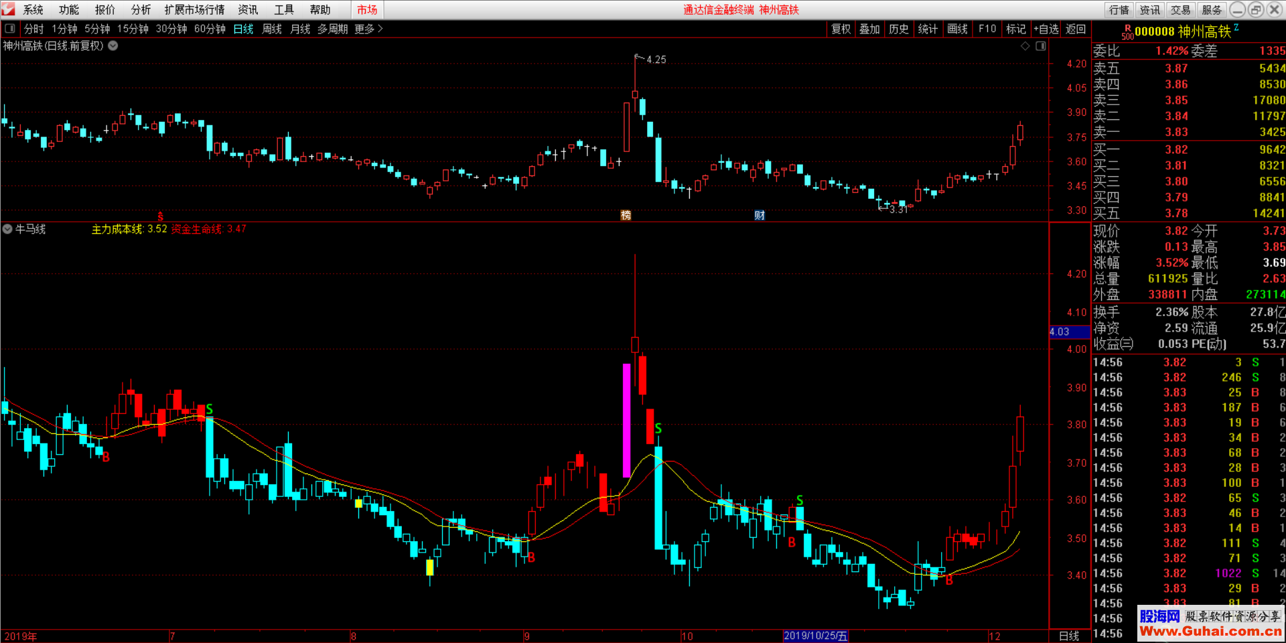Viewport: 1286px width, 643px height.
Task: Open the 功能 menu
Action: 69,9
